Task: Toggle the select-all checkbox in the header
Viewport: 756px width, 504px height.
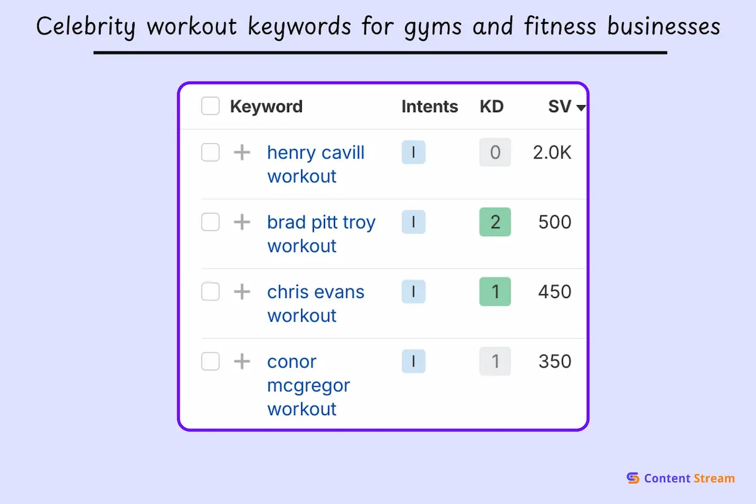Action: tap(210, 106)
